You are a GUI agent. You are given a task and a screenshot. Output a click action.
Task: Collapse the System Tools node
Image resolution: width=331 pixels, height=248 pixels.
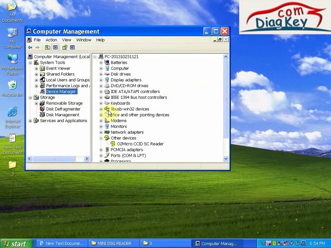(30, 63)
